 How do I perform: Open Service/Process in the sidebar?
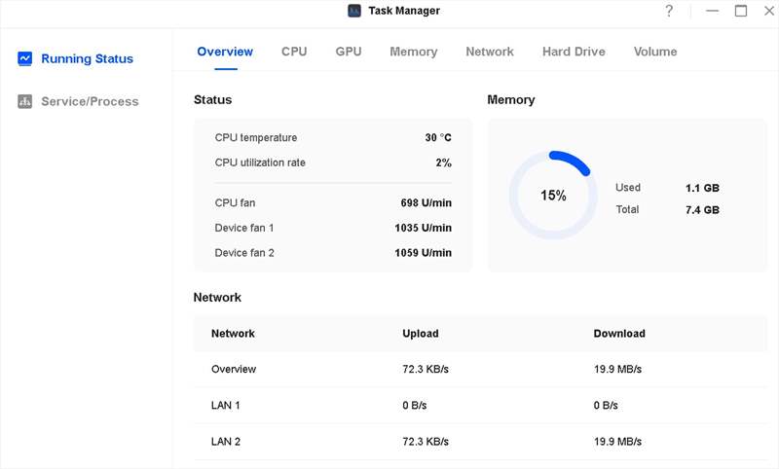pyautogui.click(x=90, y=101)
